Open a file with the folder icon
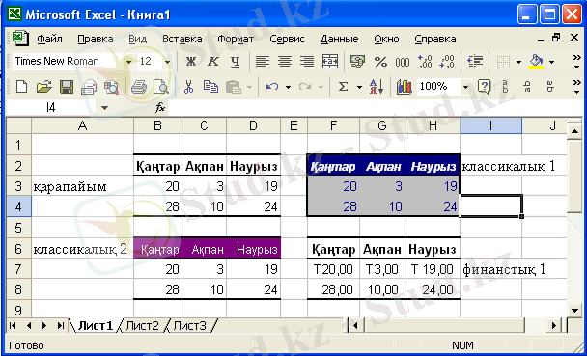Screen dimensions: 587x356 (x=44, y=87)
